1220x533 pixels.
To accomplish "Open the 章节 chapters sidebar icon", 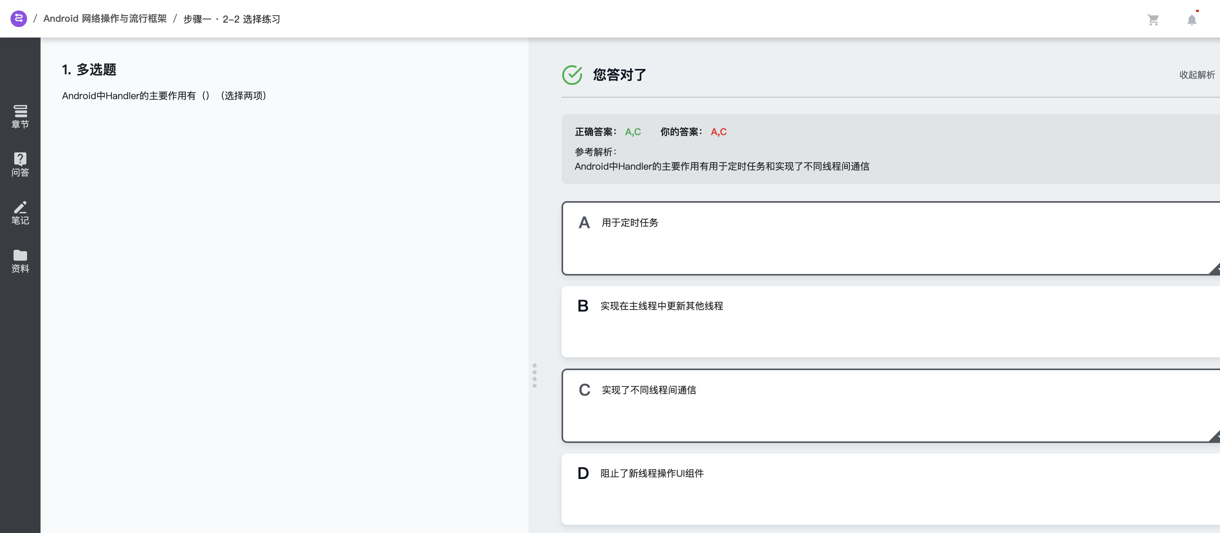I will coord(20,116).
